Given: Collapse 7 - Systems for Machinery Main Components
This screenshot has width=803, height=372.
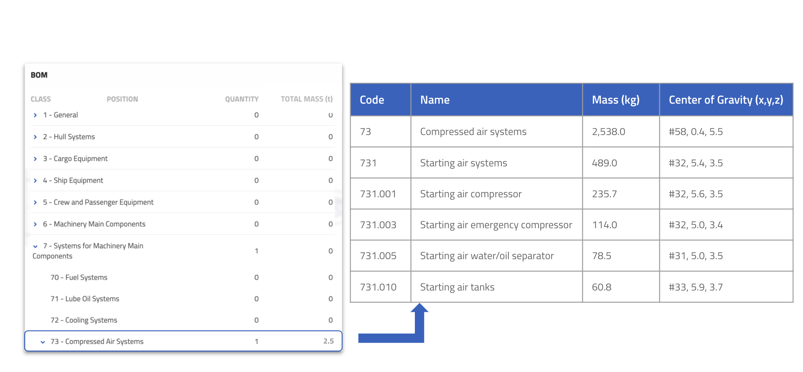Looking at the screenshot, I should click(35, 246).
